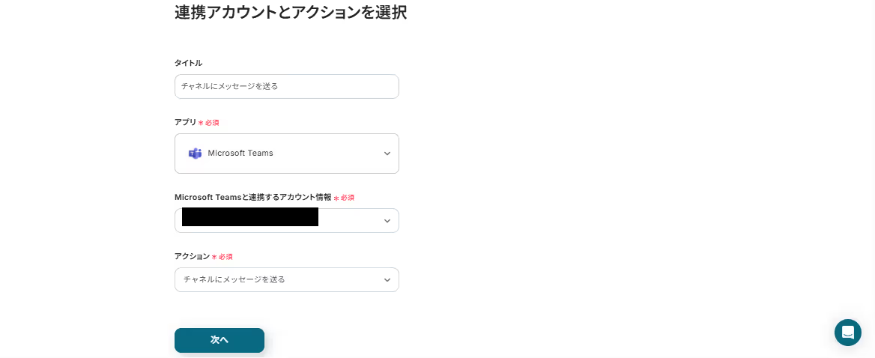Click the 必須 marker beside account information
875x358 pixels.
(348, 198)
